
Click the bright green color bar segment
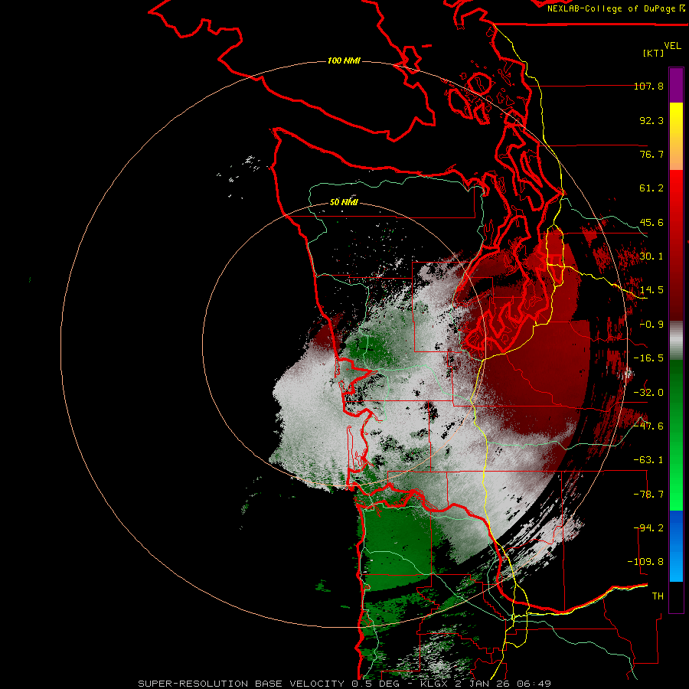click(676, 435)
